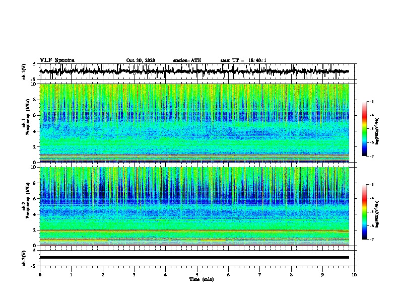Click time axis tick label "3"
The image size is (399, 308).
coord(134,275)
